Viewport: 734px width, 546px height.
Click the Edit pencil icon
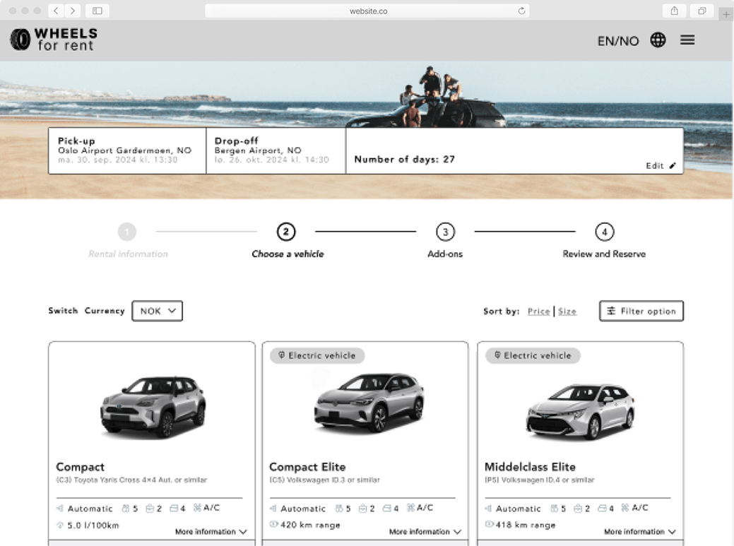672,166
